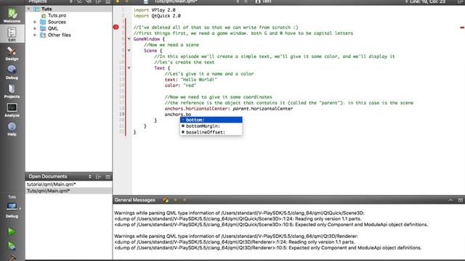Choose 'bottom:' from the autocomplete list
Viewport: 465px width, 261px height.
211,120
